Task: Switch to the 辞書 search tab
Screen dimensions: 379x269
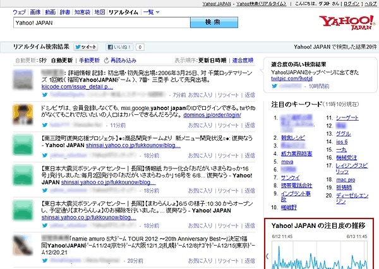Action: 65,12
